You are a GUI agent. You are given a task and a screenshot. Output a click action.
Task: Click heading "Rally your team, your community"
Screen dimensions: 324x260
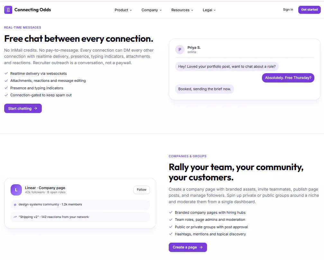click(236, 172)
